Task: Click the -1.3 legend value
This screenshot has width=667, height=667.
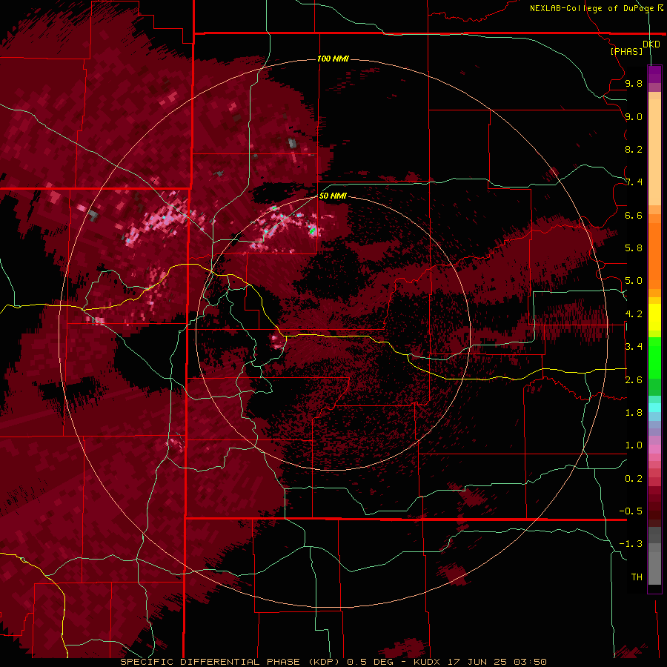Action: click(631, 544)
